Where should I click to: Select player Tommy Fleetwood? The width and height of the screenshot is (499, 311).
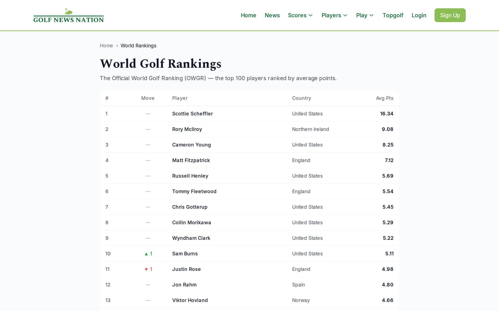click(x=194, y=191)
